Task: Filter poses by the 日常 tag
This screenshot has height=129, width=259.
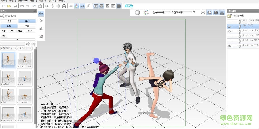Action: [4, 31]
